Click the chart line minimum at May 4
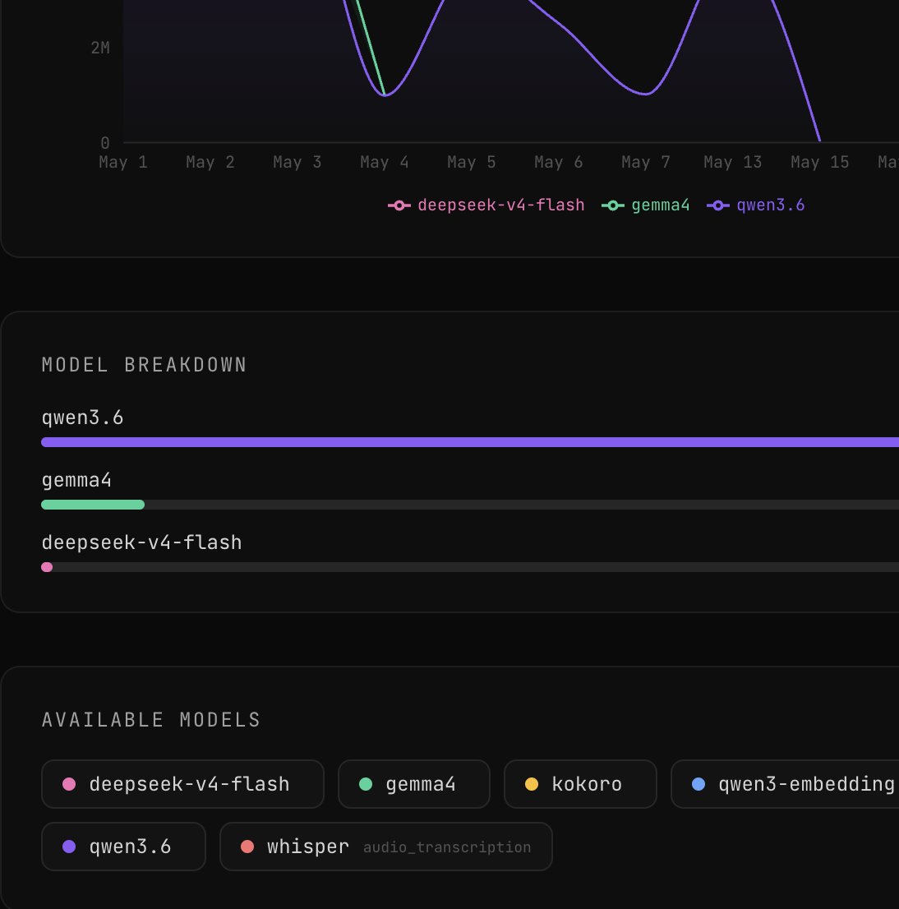The width and height of the screenshot is (899, 909). tap(385, 95)
